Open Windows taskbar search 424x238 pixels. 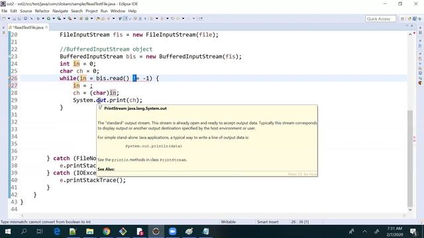pyautogui.click(x=24, y=231)
